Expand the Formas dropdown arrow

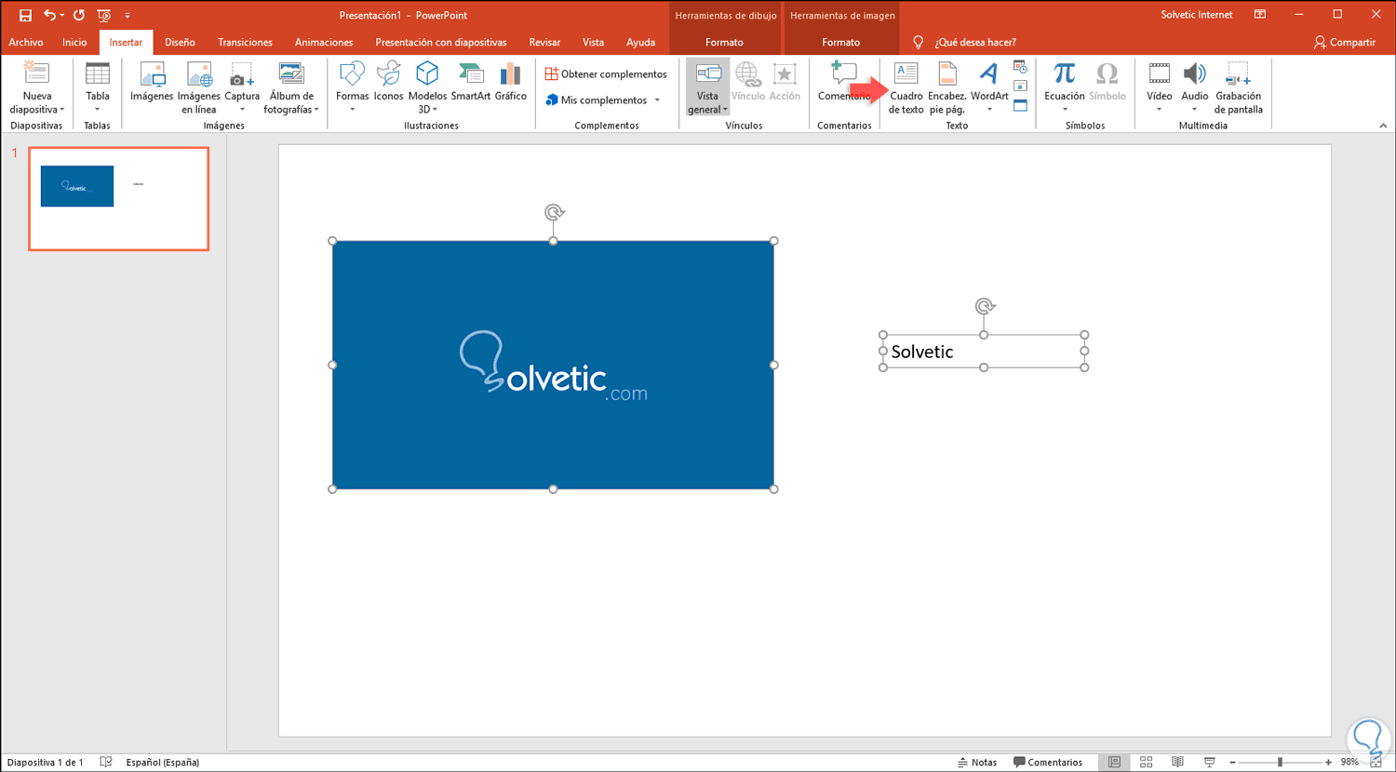(352, 110)
